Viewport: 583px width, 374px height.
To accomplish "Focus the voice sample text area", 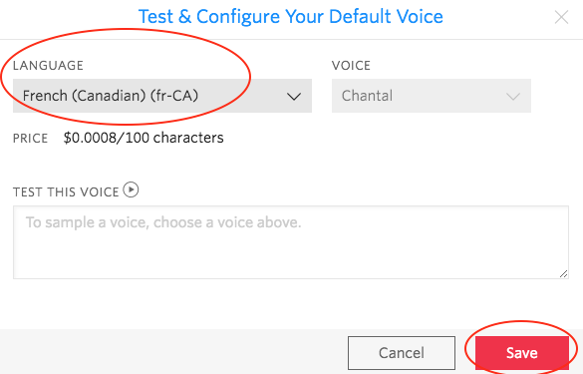I will (291, 242).
